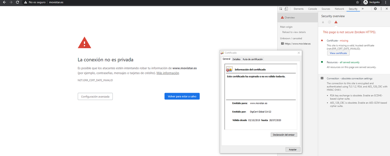Activate the DevTools inspect element picker
The image size is (390, 156).
281,9
